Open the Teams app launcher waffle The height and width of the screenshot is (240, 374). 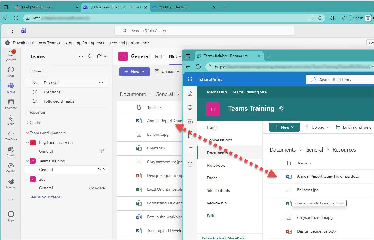11,31
